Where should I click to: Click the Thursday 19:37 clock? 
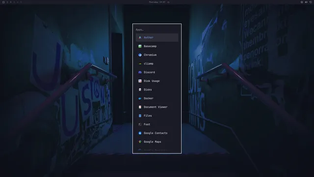(x=157, y=2)
